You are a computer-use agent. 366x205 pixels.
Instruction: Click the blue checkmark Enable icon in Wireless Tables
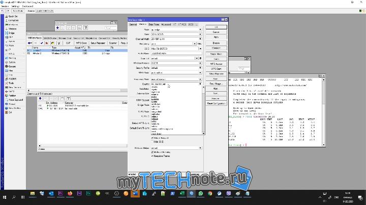point(42,43)
